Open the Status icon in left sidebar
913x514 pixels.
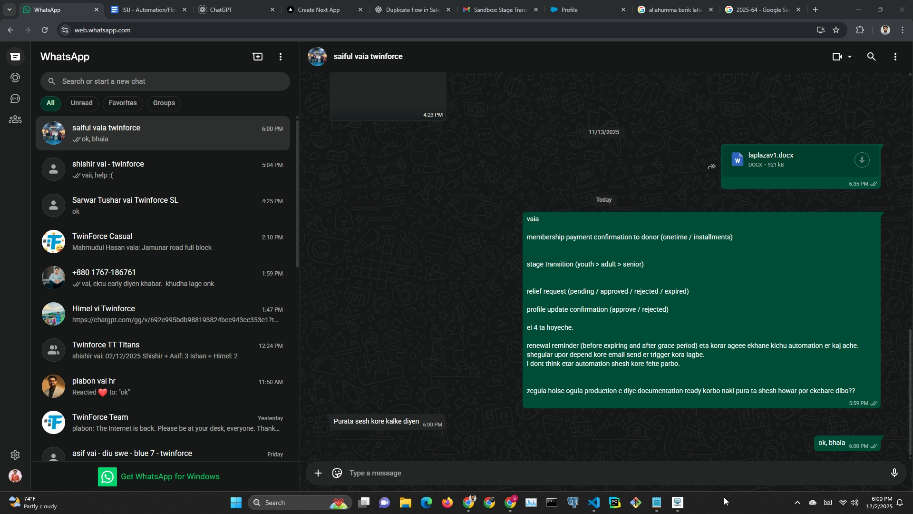point(15,78)
